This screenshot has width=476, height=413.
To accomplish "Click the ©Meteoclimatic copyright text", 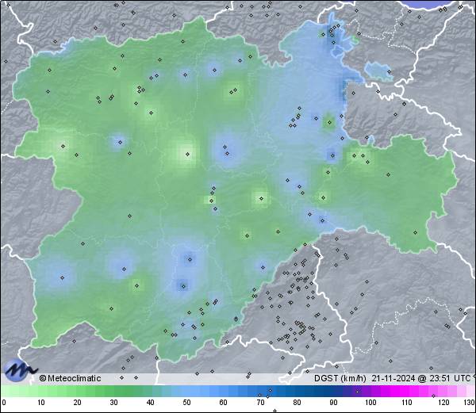I will pos(70,378).
